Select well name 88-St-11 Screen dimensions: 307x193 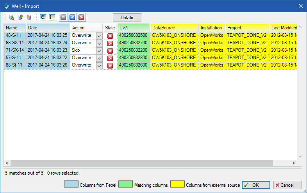(14, 65)
